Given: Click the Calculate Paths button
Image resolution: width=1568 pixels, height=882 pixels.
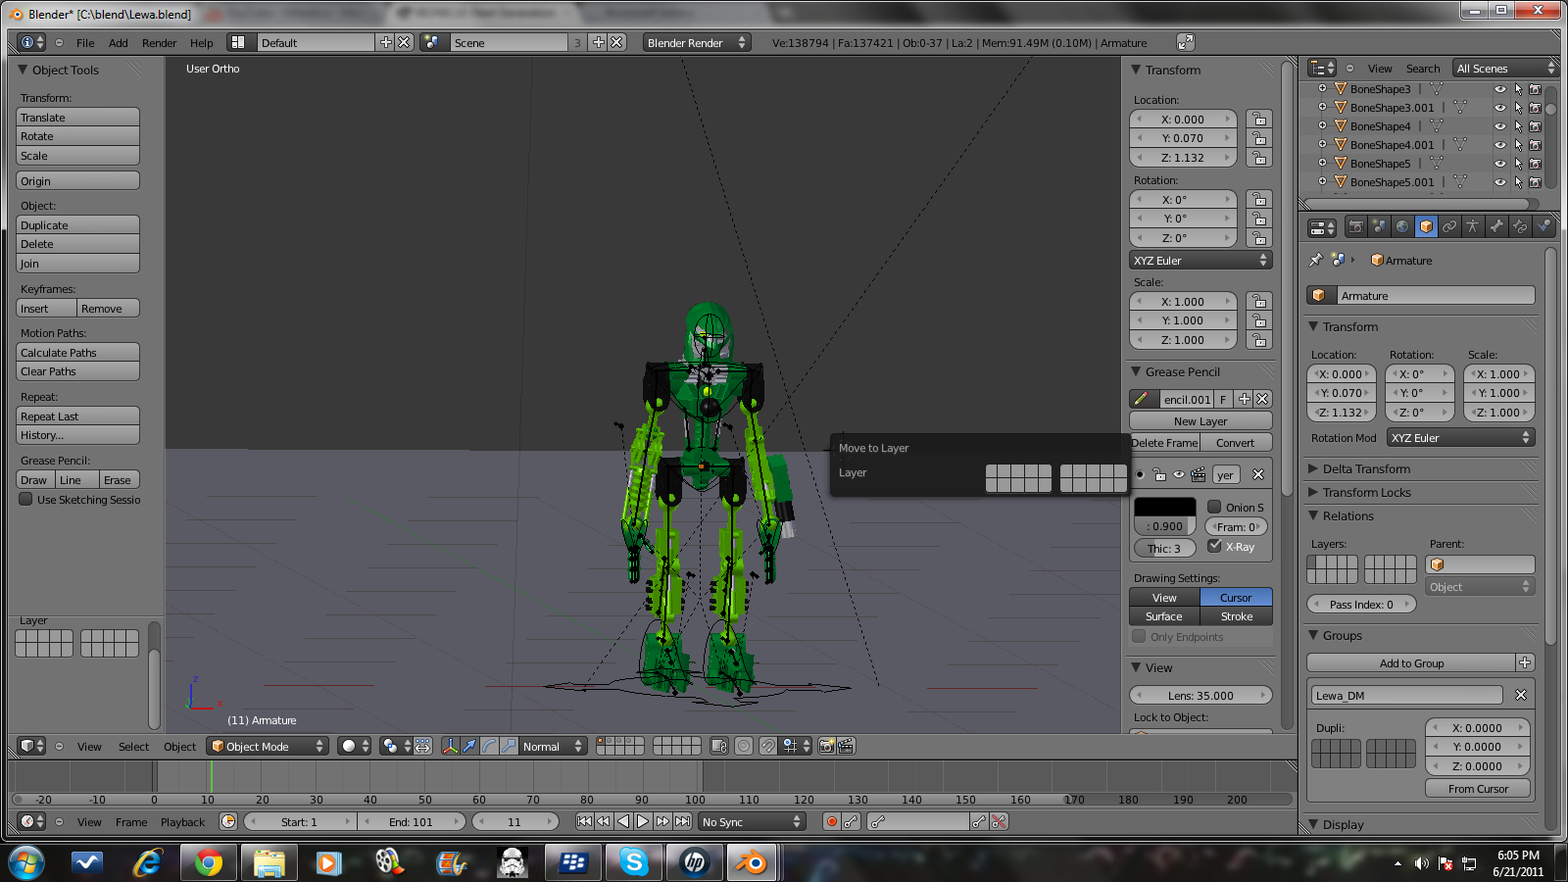Looking at the screenshot, I should pyautogui.click(x=77, y=353).
